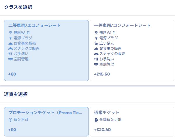
Task: Click the +€20.60 regular ticket price
Action: (x=102, y=130)
